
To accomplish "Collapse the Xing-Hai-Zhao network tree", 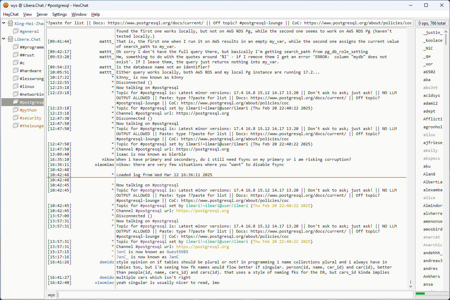I will pos(4,23).
